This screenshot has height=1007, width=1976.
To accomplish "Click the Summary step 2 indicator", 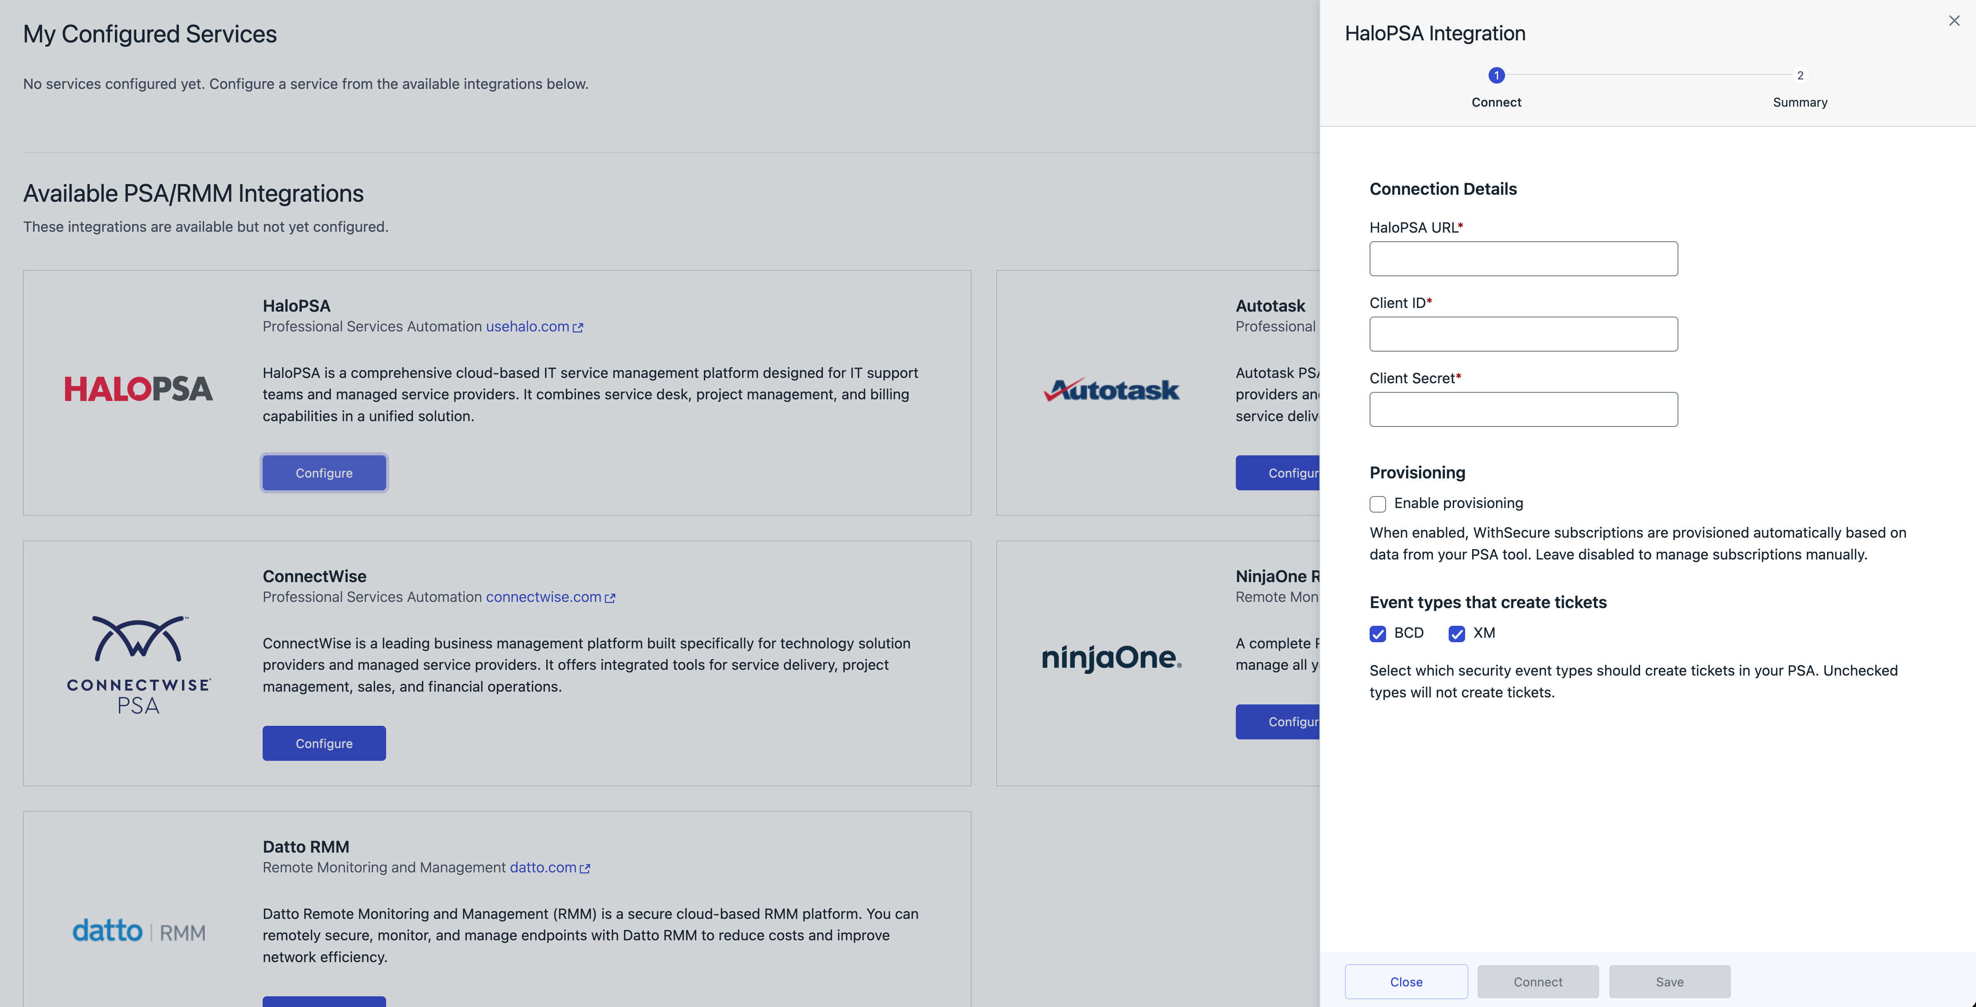I will [x=1799, y=75].
